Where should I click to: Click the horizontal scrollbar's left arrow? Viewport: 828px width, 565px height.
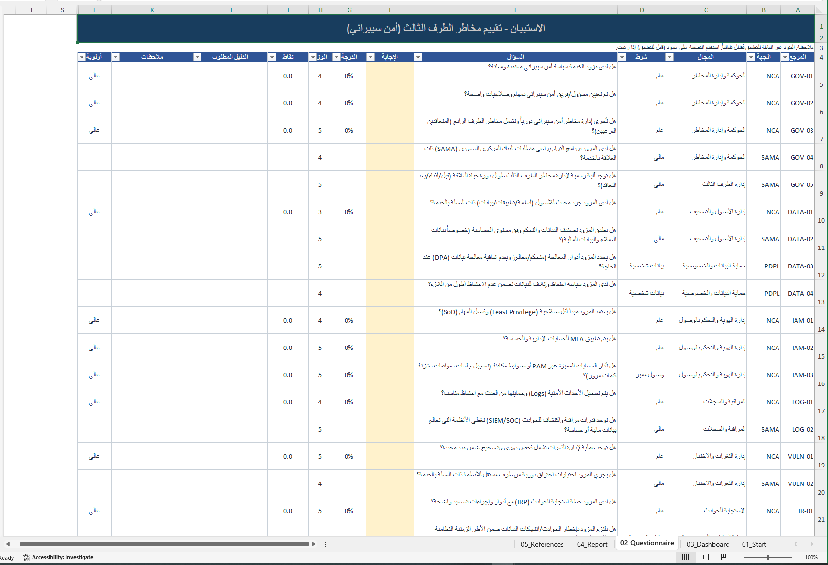pos(8,544)
